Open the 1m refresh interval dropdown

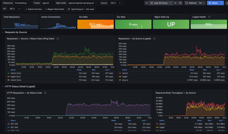(202, 3)
